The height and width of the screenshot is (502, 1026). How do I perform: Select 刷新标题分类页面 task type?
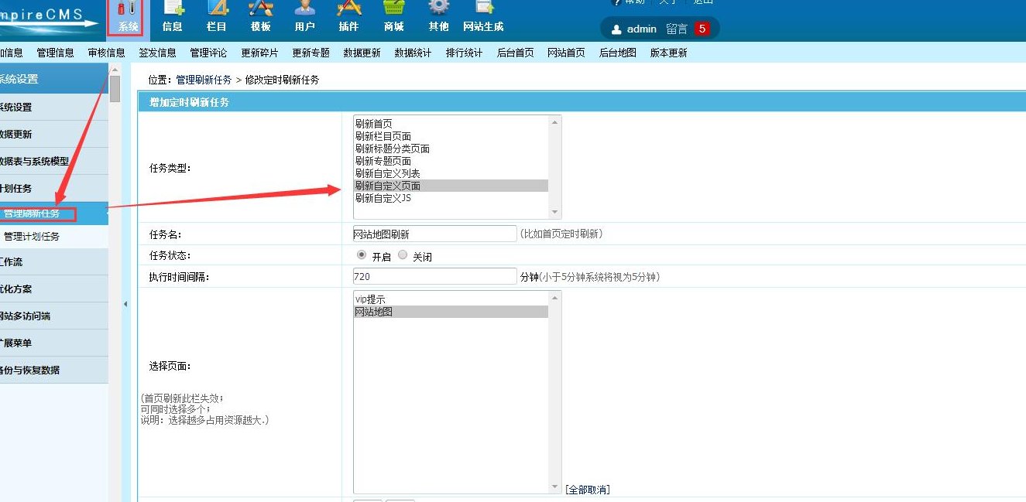click(451, 149)
